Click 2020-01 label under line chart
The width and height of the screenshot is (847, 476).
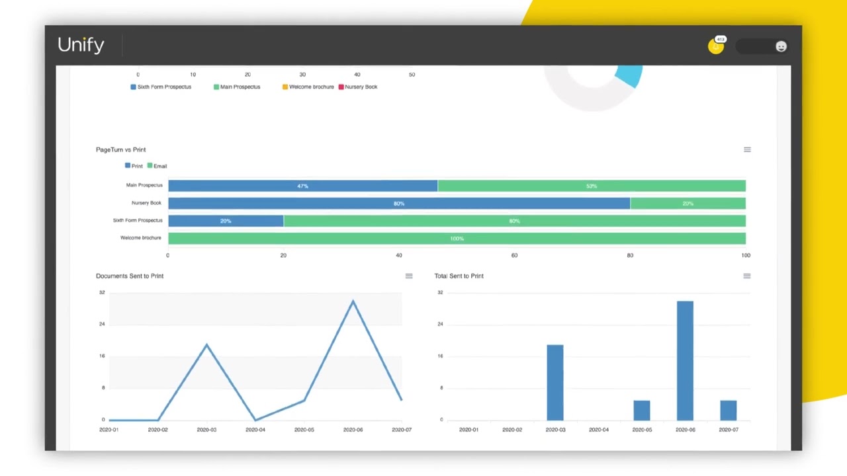[x=109, y=430]
